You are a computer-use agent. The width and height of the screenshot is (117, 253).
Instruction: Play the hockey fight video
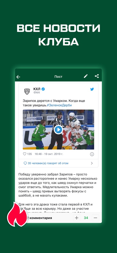[58, 130]
